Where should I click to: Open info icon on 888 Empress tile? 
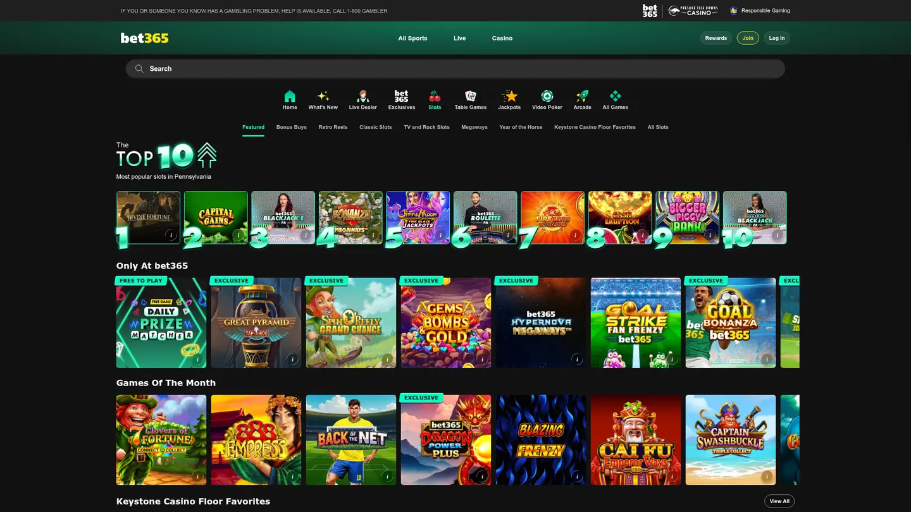292,476
